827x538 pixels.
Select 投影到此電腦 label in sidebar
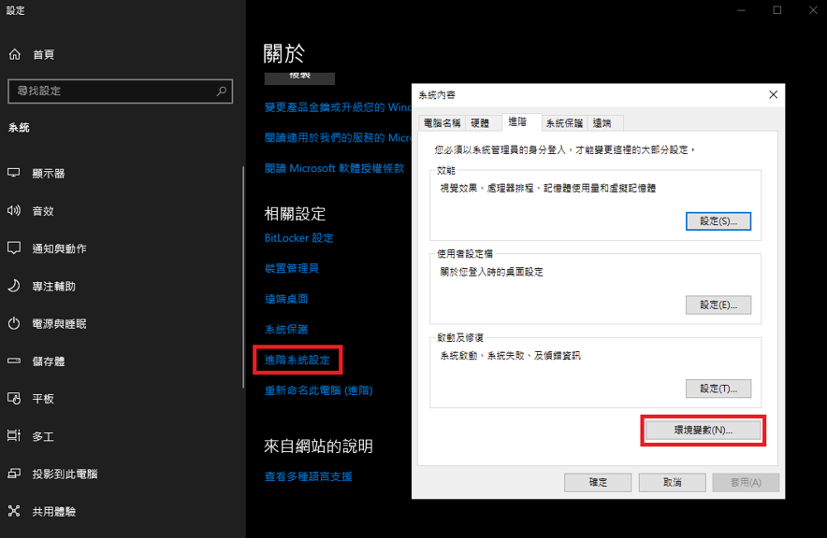click(x=65, y=474)
